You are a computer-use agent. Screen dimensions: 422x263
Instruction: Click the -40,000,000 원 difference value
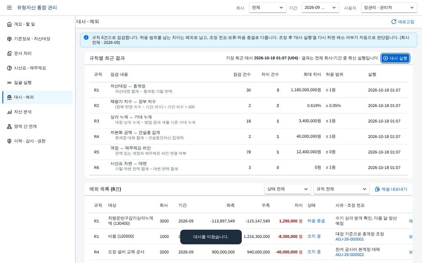click(x=289, y=252)
